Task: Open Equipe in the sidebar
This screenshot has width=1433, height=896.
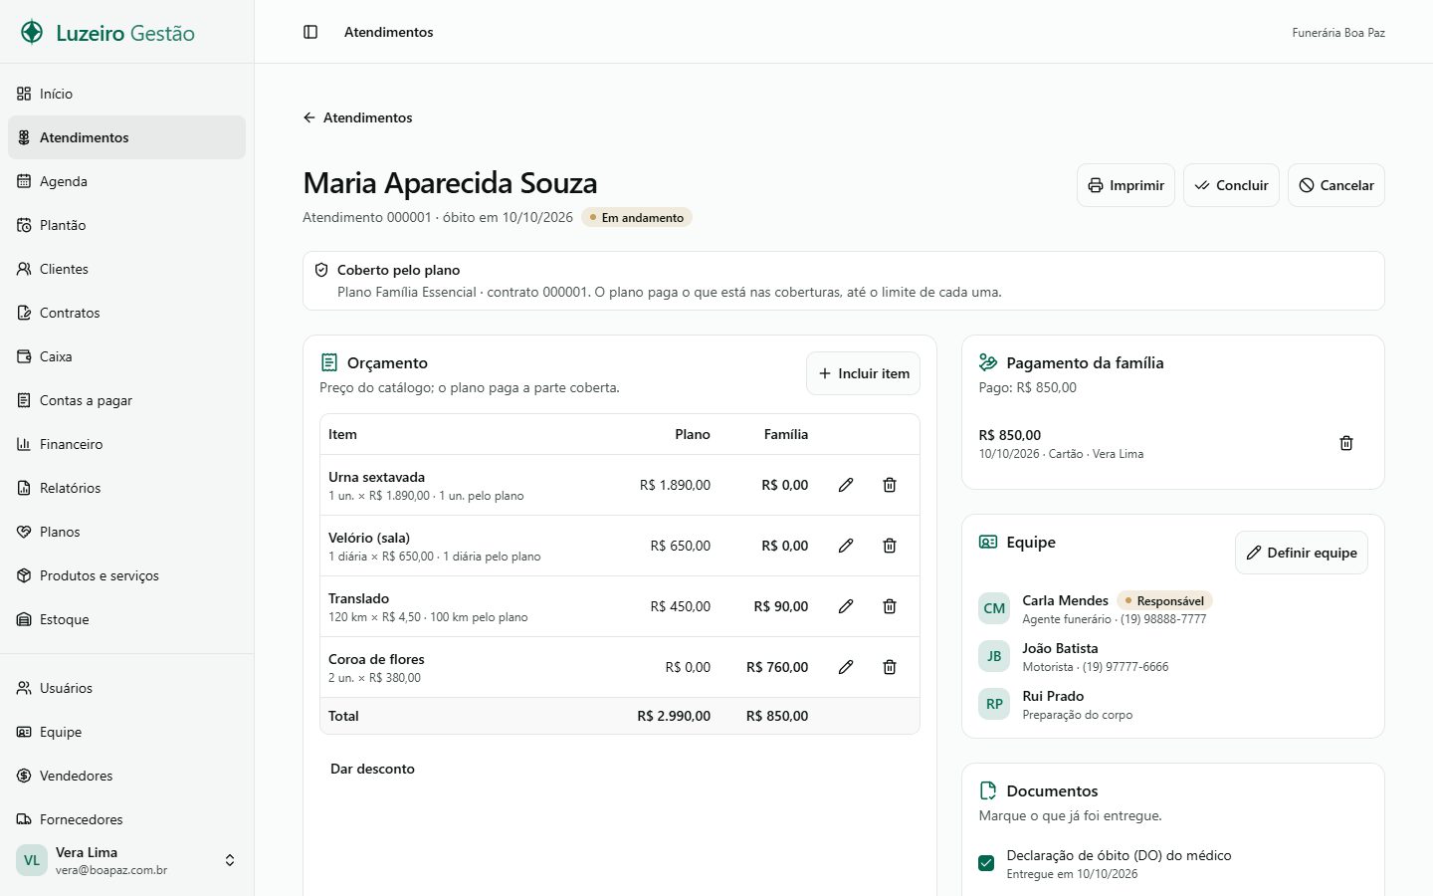Action: click(127, 732)
